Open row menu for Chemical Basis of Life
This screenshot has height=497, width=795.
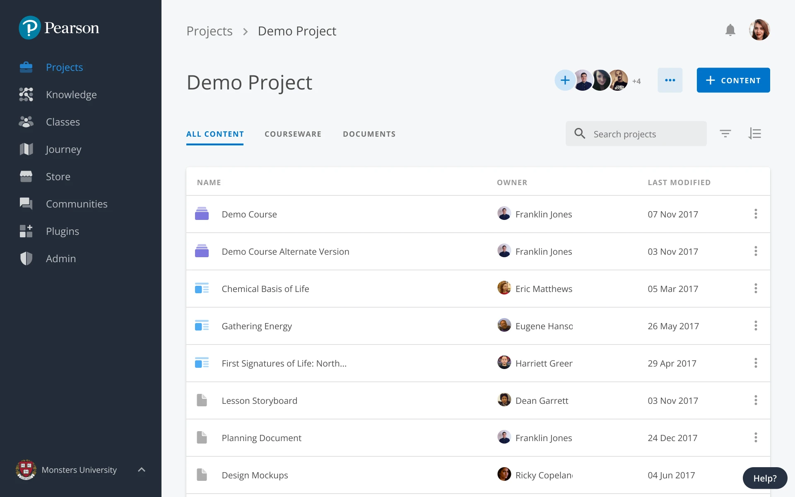point(756,288)
